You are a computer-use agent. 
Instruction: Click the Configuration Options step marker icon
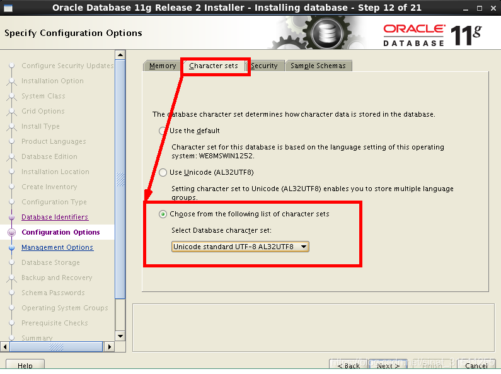pyautogui.click(x=12, y=232)
